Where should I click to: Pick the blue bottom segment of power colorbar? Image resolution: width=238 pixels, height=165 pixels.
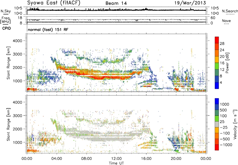click(217, 85)
